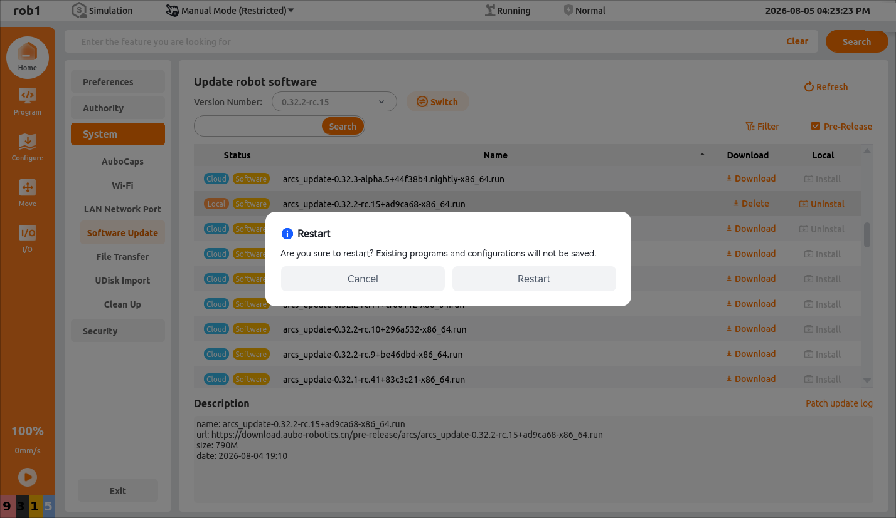896x518 pixels.
Task: Open the Program sidebar icon
Action: (27, 101)
